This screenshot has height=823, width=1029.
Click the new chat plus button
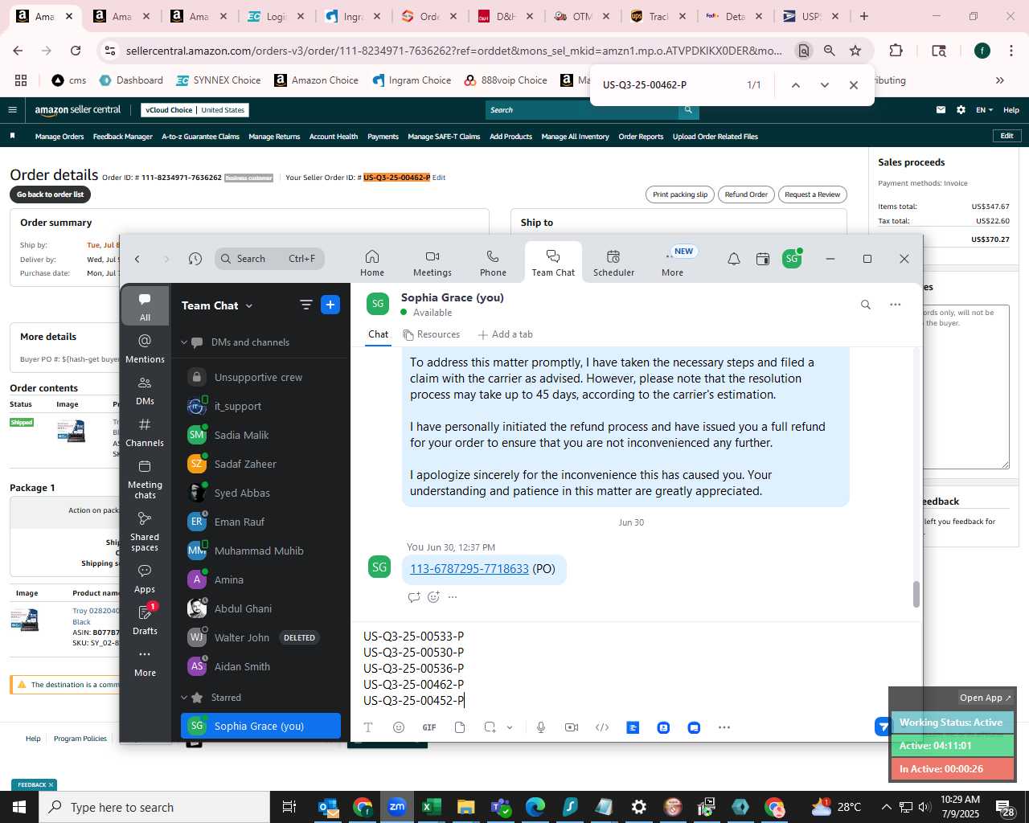330,305
